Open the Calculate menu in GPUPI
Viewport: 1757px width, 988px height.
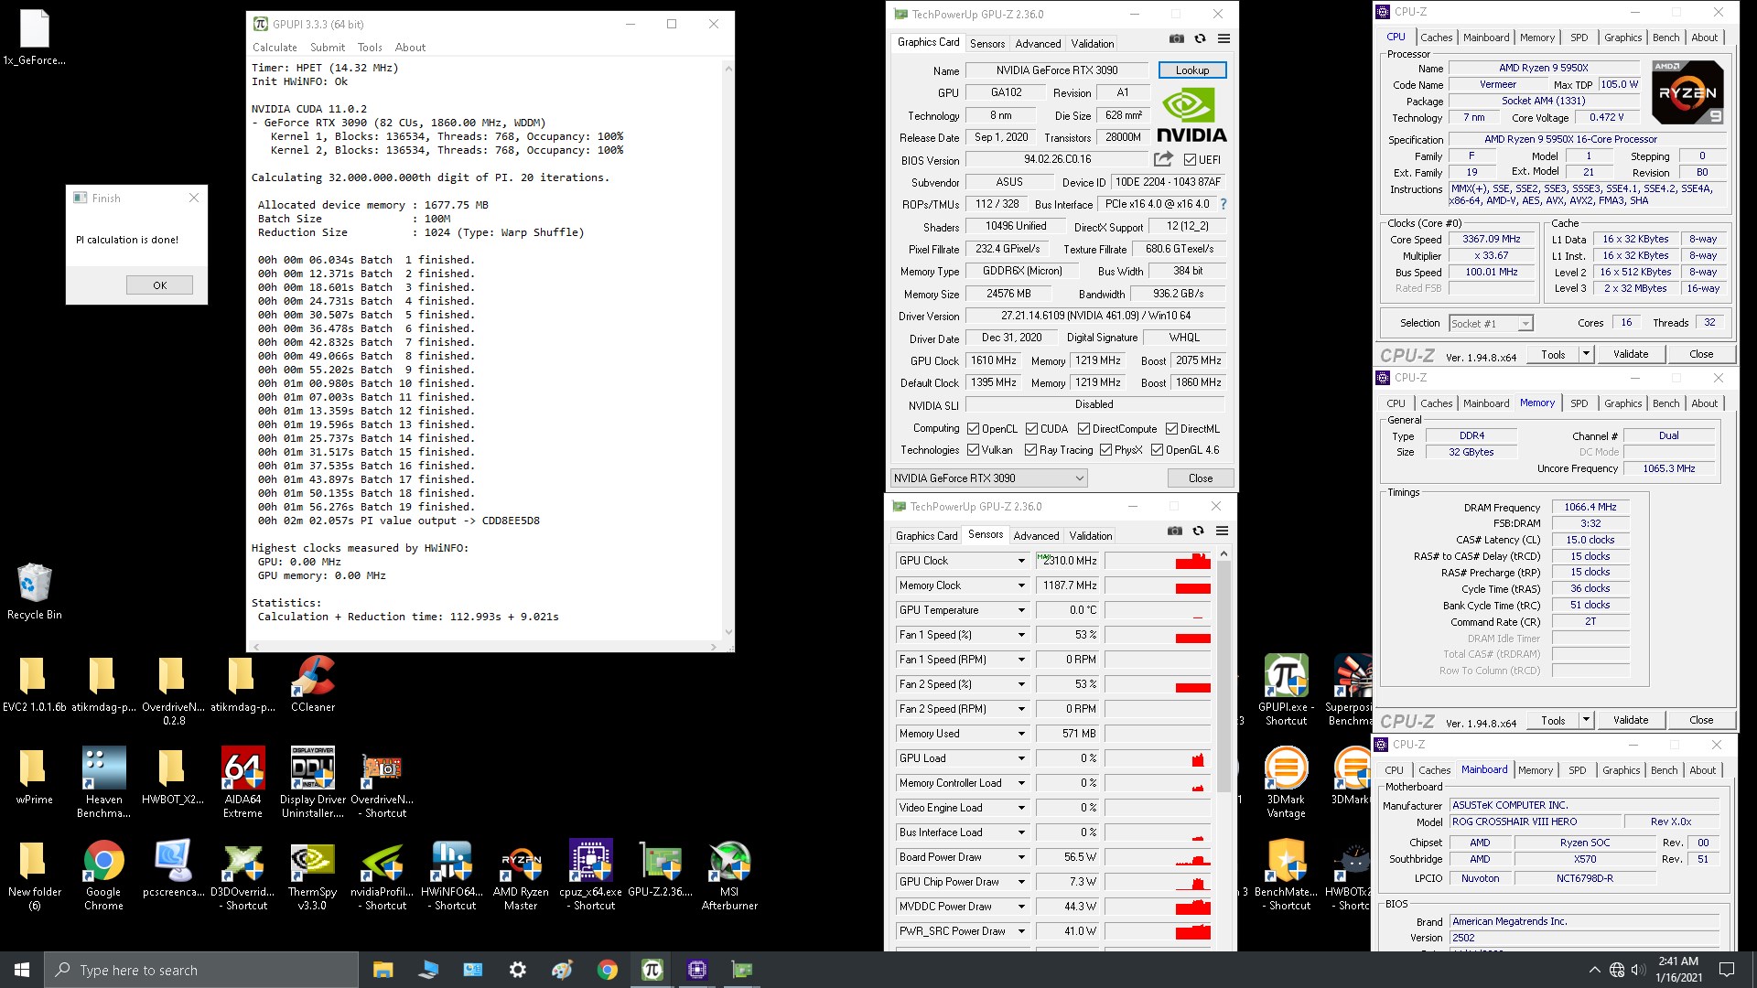click(x=275, y=48)
